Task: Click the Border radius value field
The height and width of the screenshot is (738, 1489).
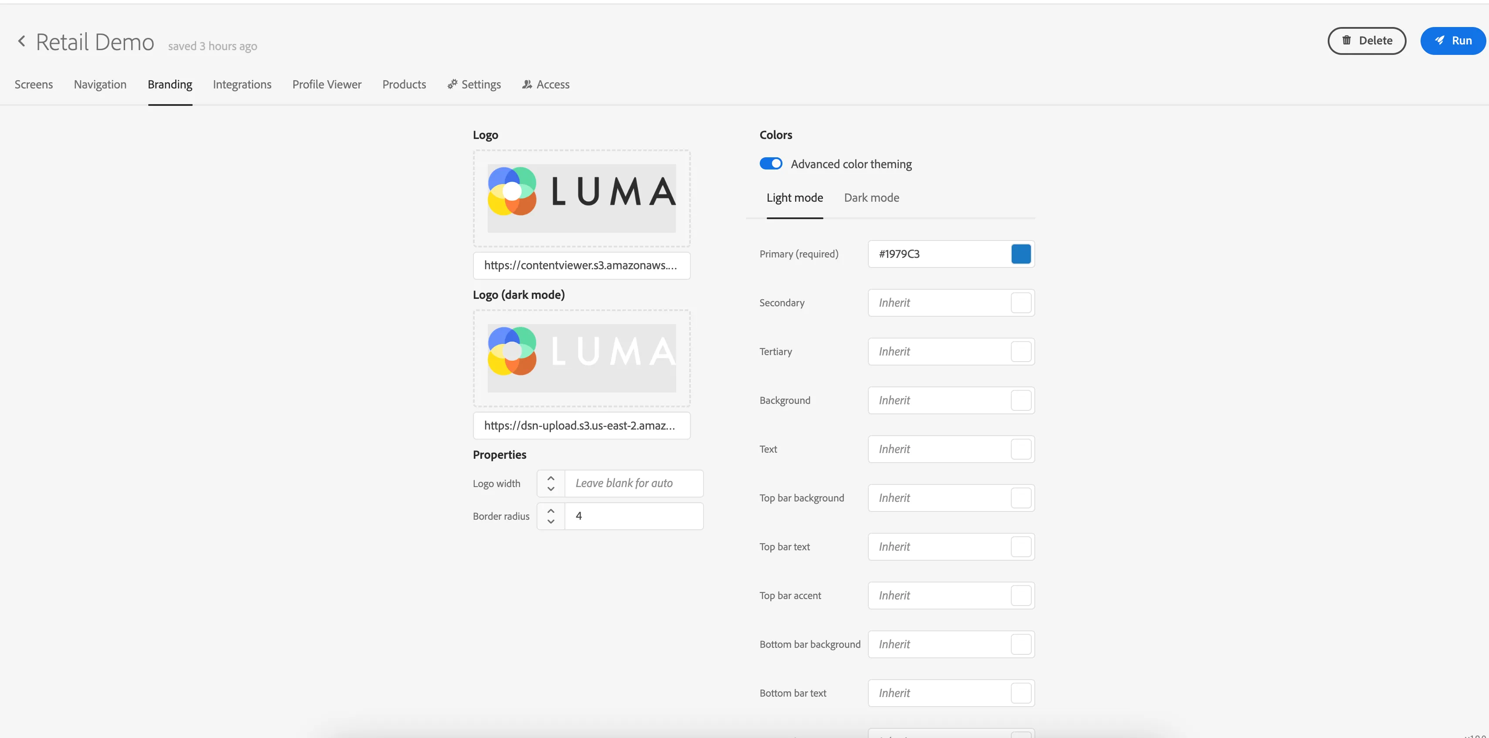Action: (633, 516)
